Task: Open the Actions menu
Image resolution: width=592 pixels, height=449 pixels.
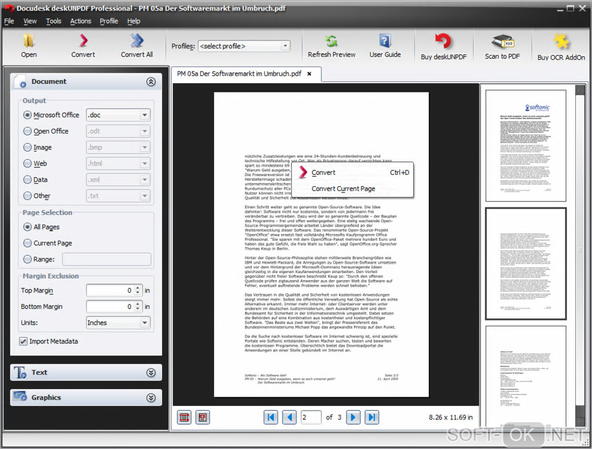Action: [x=81, y=21]
